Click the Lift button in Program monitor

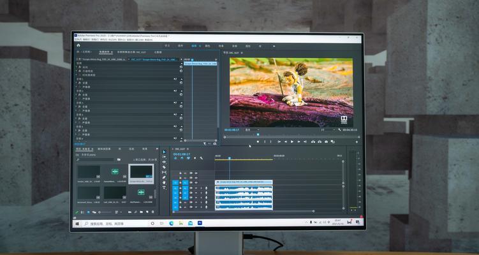click(x=313, y=142)
